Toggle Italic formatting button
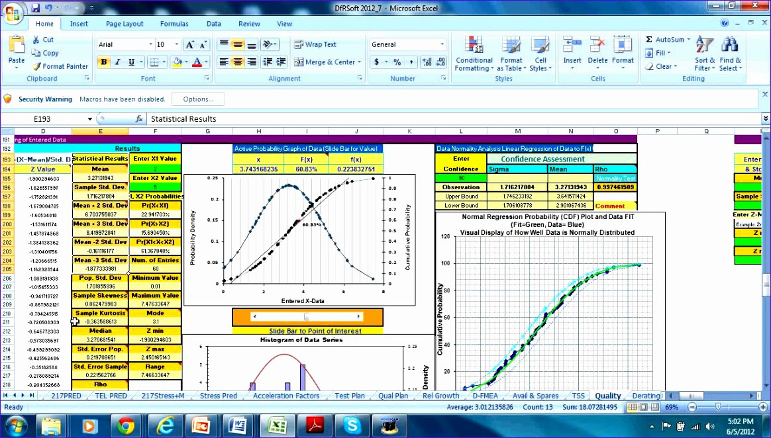 point(117,62)
